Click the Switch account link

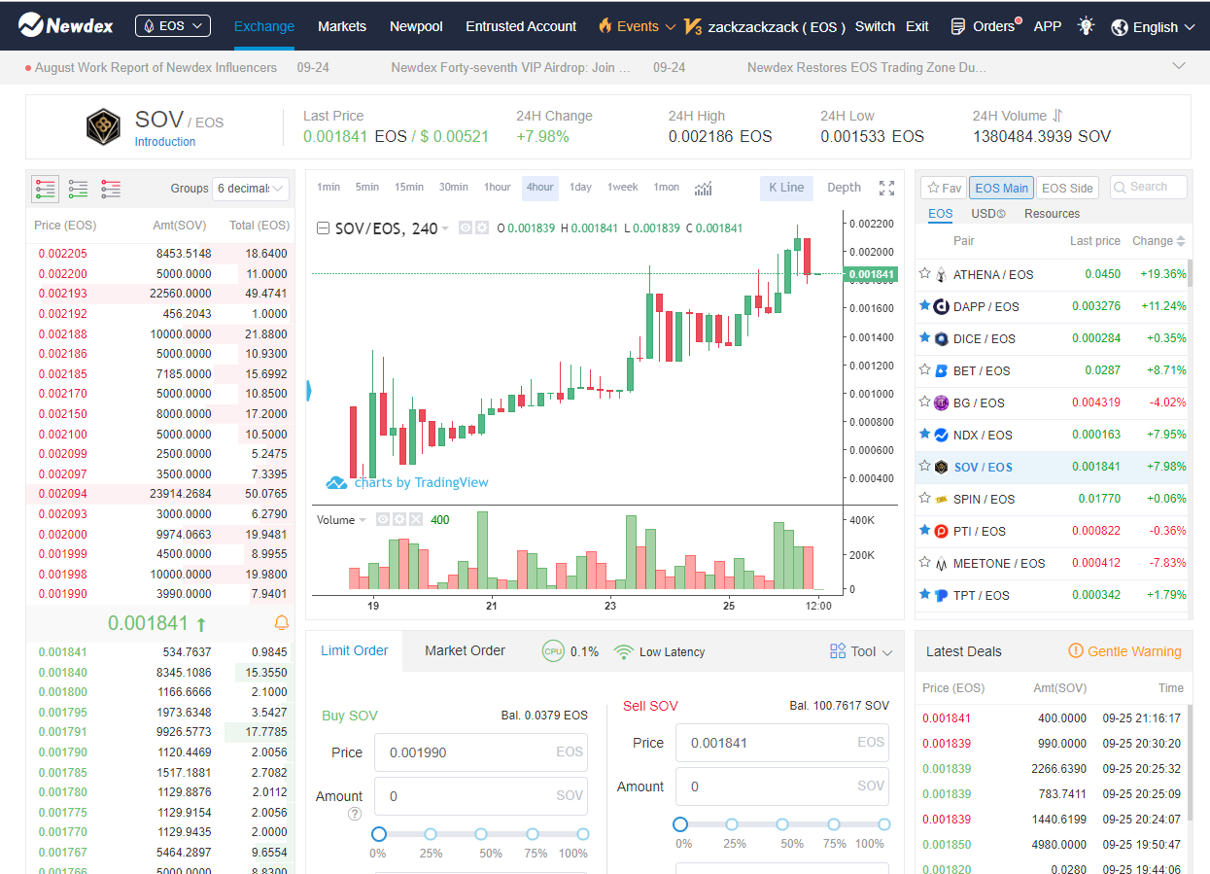875,26
